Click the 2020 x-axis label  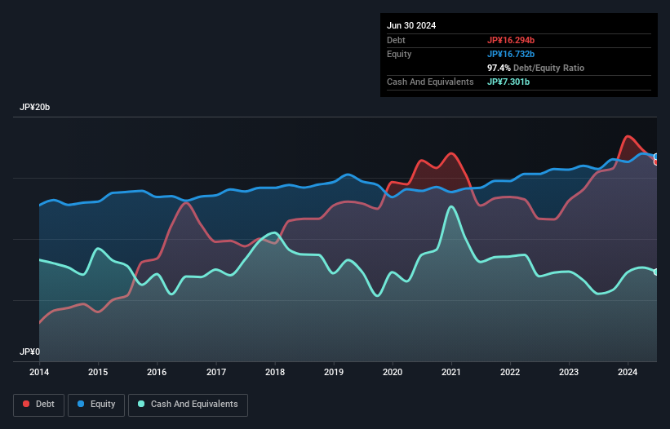pos(393,372)
